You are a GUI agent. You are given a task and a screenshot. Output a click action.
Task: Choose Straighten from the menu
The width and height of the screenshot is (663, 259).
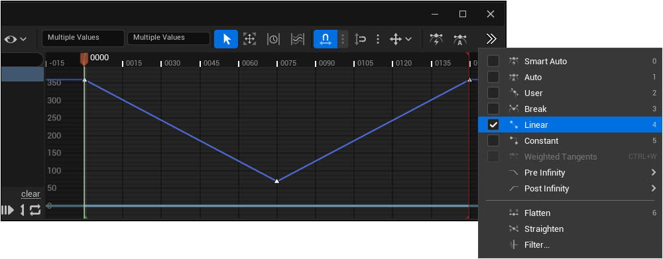tap(570, 229)
